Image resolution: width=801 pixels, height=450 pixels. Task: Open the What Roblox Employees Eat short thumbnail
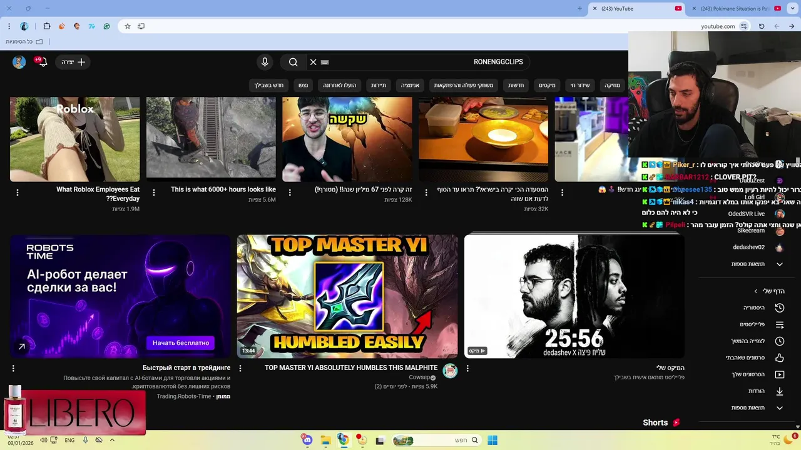pos(74,139)
